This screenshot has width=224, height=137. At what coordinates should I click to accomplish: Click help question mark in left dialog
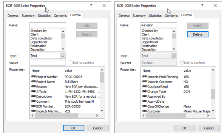point(91,6)
